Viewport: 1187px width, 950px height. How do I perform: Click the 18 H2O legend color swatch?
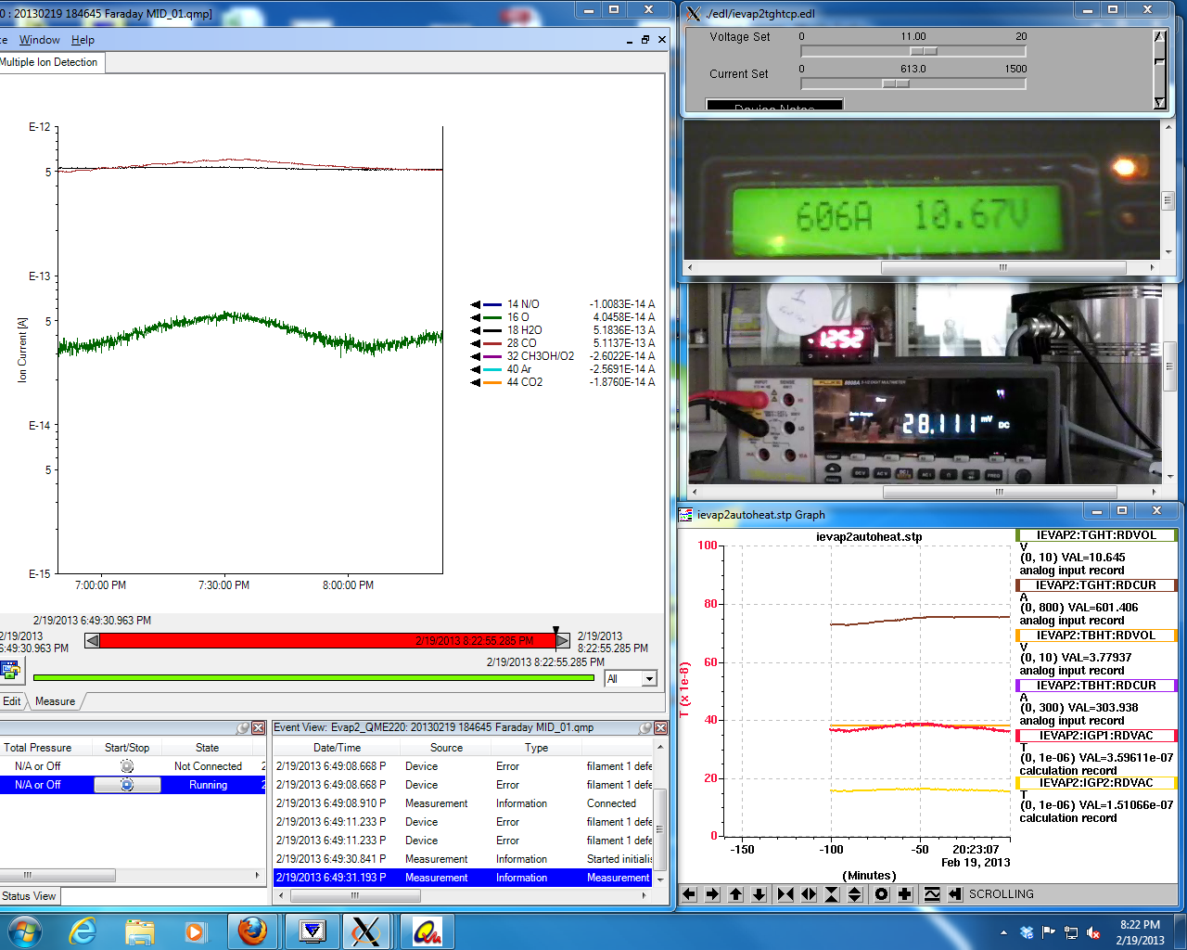pyautogui.click(x=491, y=330)
